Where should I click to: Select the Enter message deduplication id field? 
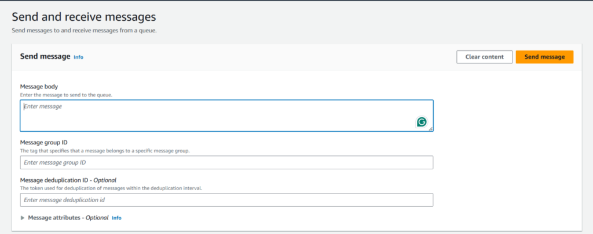tap(226, 200)
